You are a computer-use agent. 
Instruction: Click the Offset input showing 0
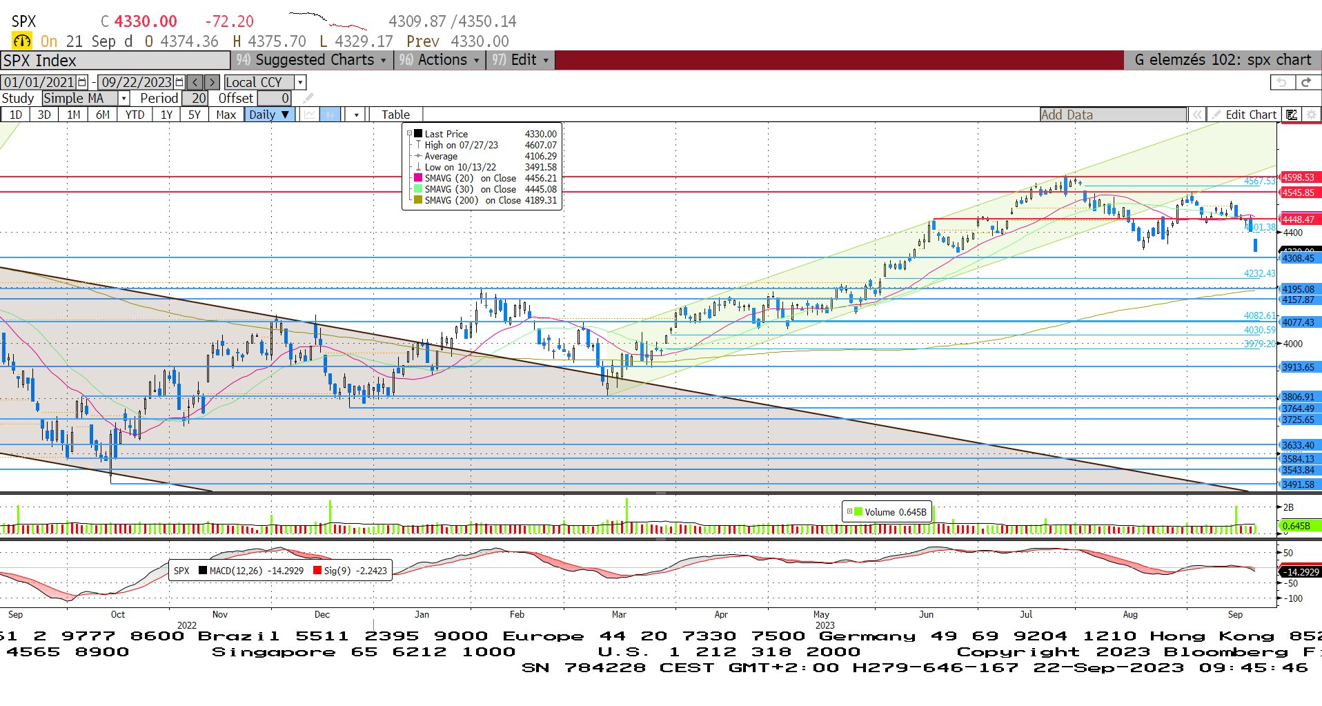275,98
